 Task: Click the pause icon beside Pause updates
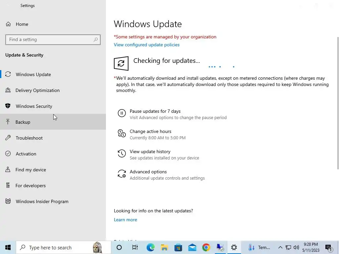(122, 113)
